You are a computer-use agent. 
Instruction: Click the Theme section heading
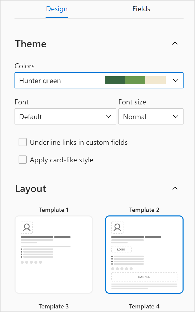pyautogui.click(x=31, y=44)
